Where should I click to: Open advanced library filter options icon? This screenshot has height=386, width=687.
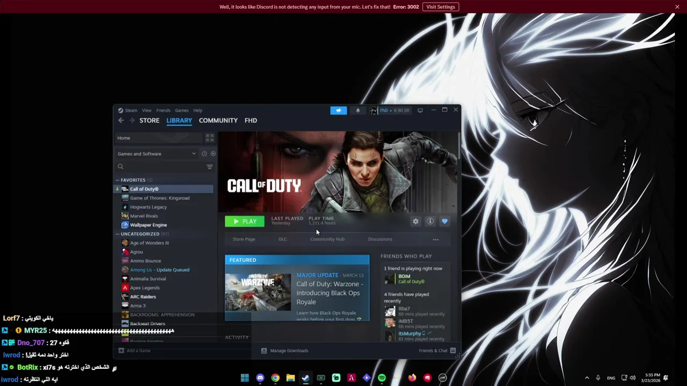click(x=209, y=167)
